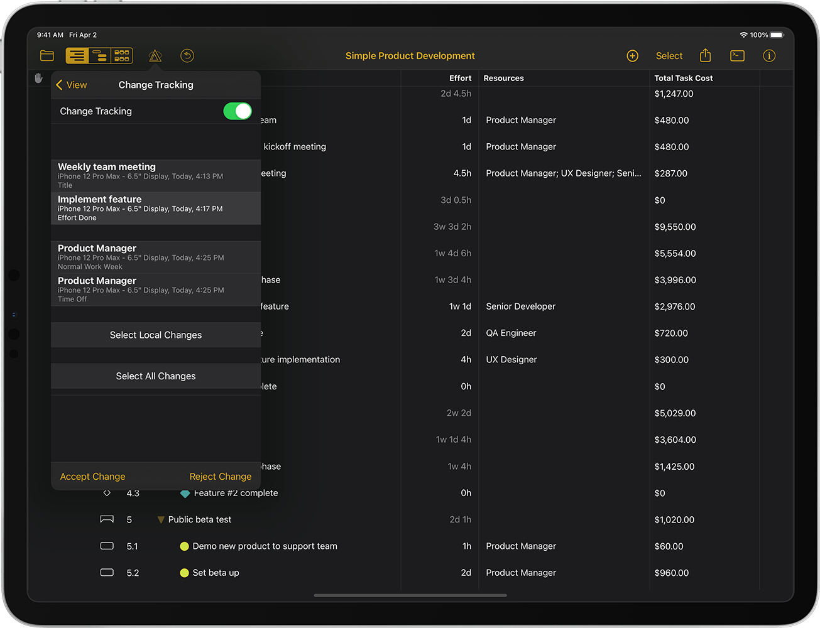
Task: Open the share sheet icon
Action: pyautogui.click(x=706, y=55)
